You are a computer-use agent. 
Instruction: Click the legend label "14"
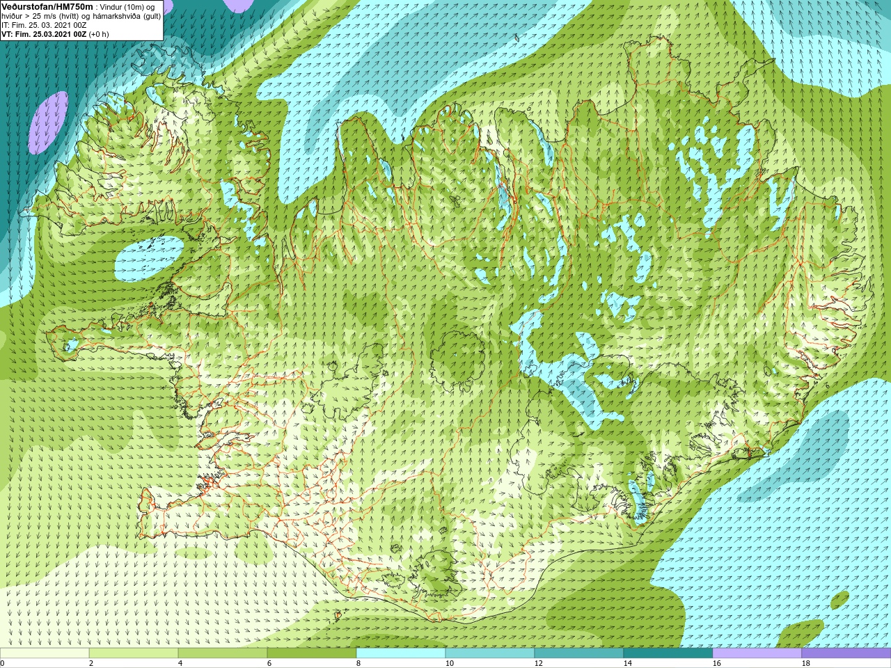coord(627,663)
